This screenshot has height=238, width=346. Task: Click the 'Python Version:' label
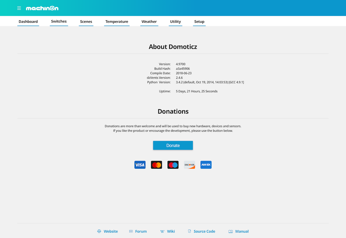click(x=159, y=82)
